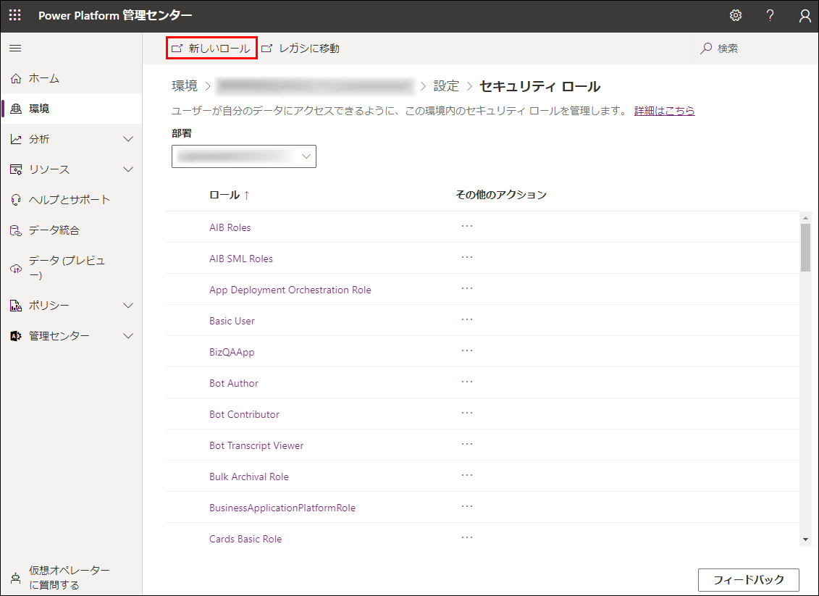Open the Bulk Archival Role

click(248, 477)
